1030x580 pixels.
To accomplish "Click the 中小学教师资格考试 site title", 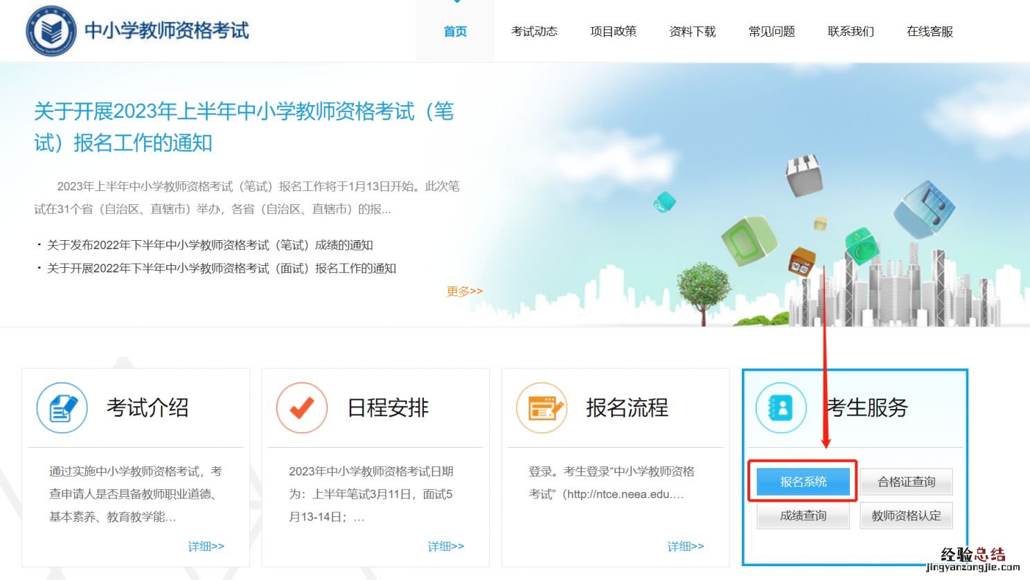I will (167, 30).
